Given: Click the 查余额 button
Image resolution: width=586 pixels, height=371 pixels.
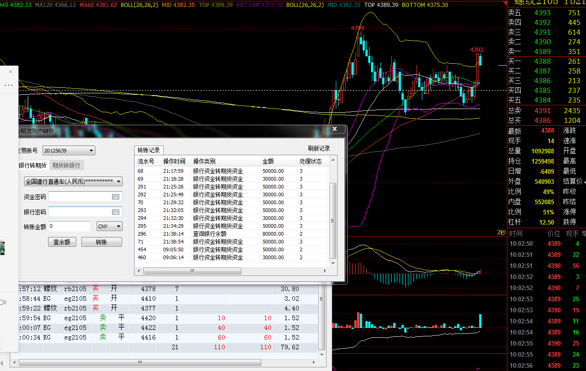Looking at the screenshot, I should (62, 242).
